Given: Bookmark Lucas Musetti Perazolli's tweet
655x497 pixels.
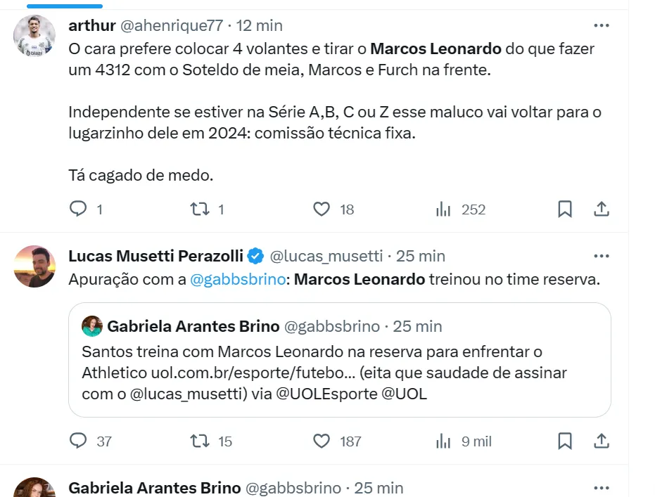Looking at the screenshot, I should 565,441.
